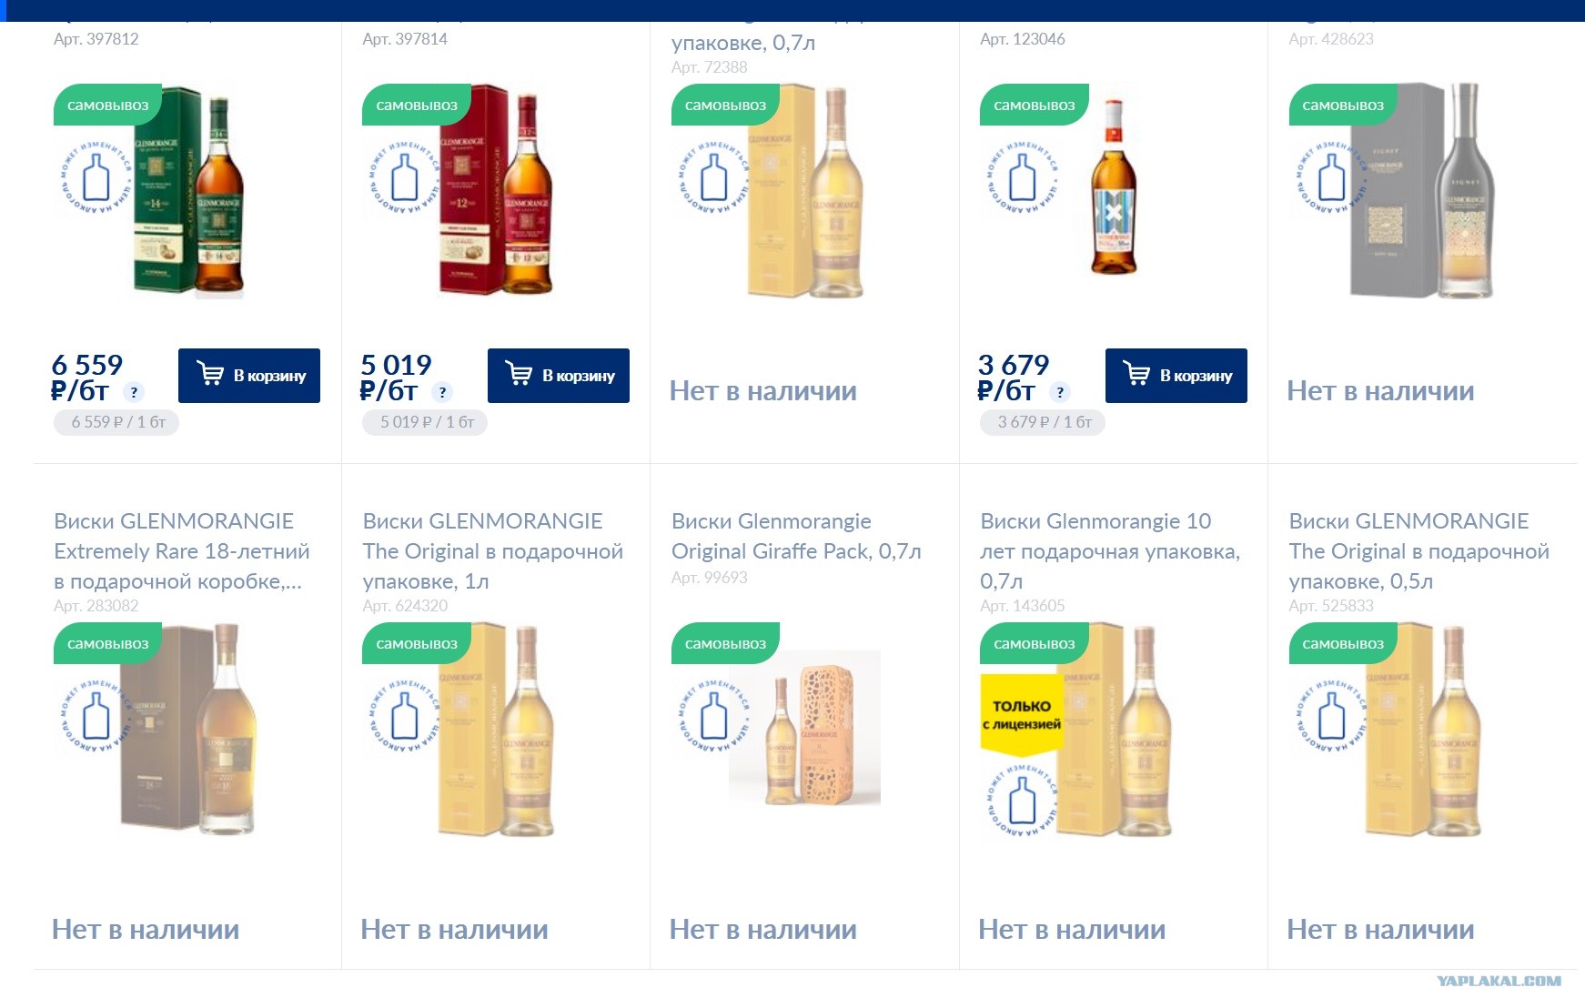Screen dimensions: 1585x1008
Task: Click the price-may-change bottle badge on item 123046
Action: [x=1023, y=177]
